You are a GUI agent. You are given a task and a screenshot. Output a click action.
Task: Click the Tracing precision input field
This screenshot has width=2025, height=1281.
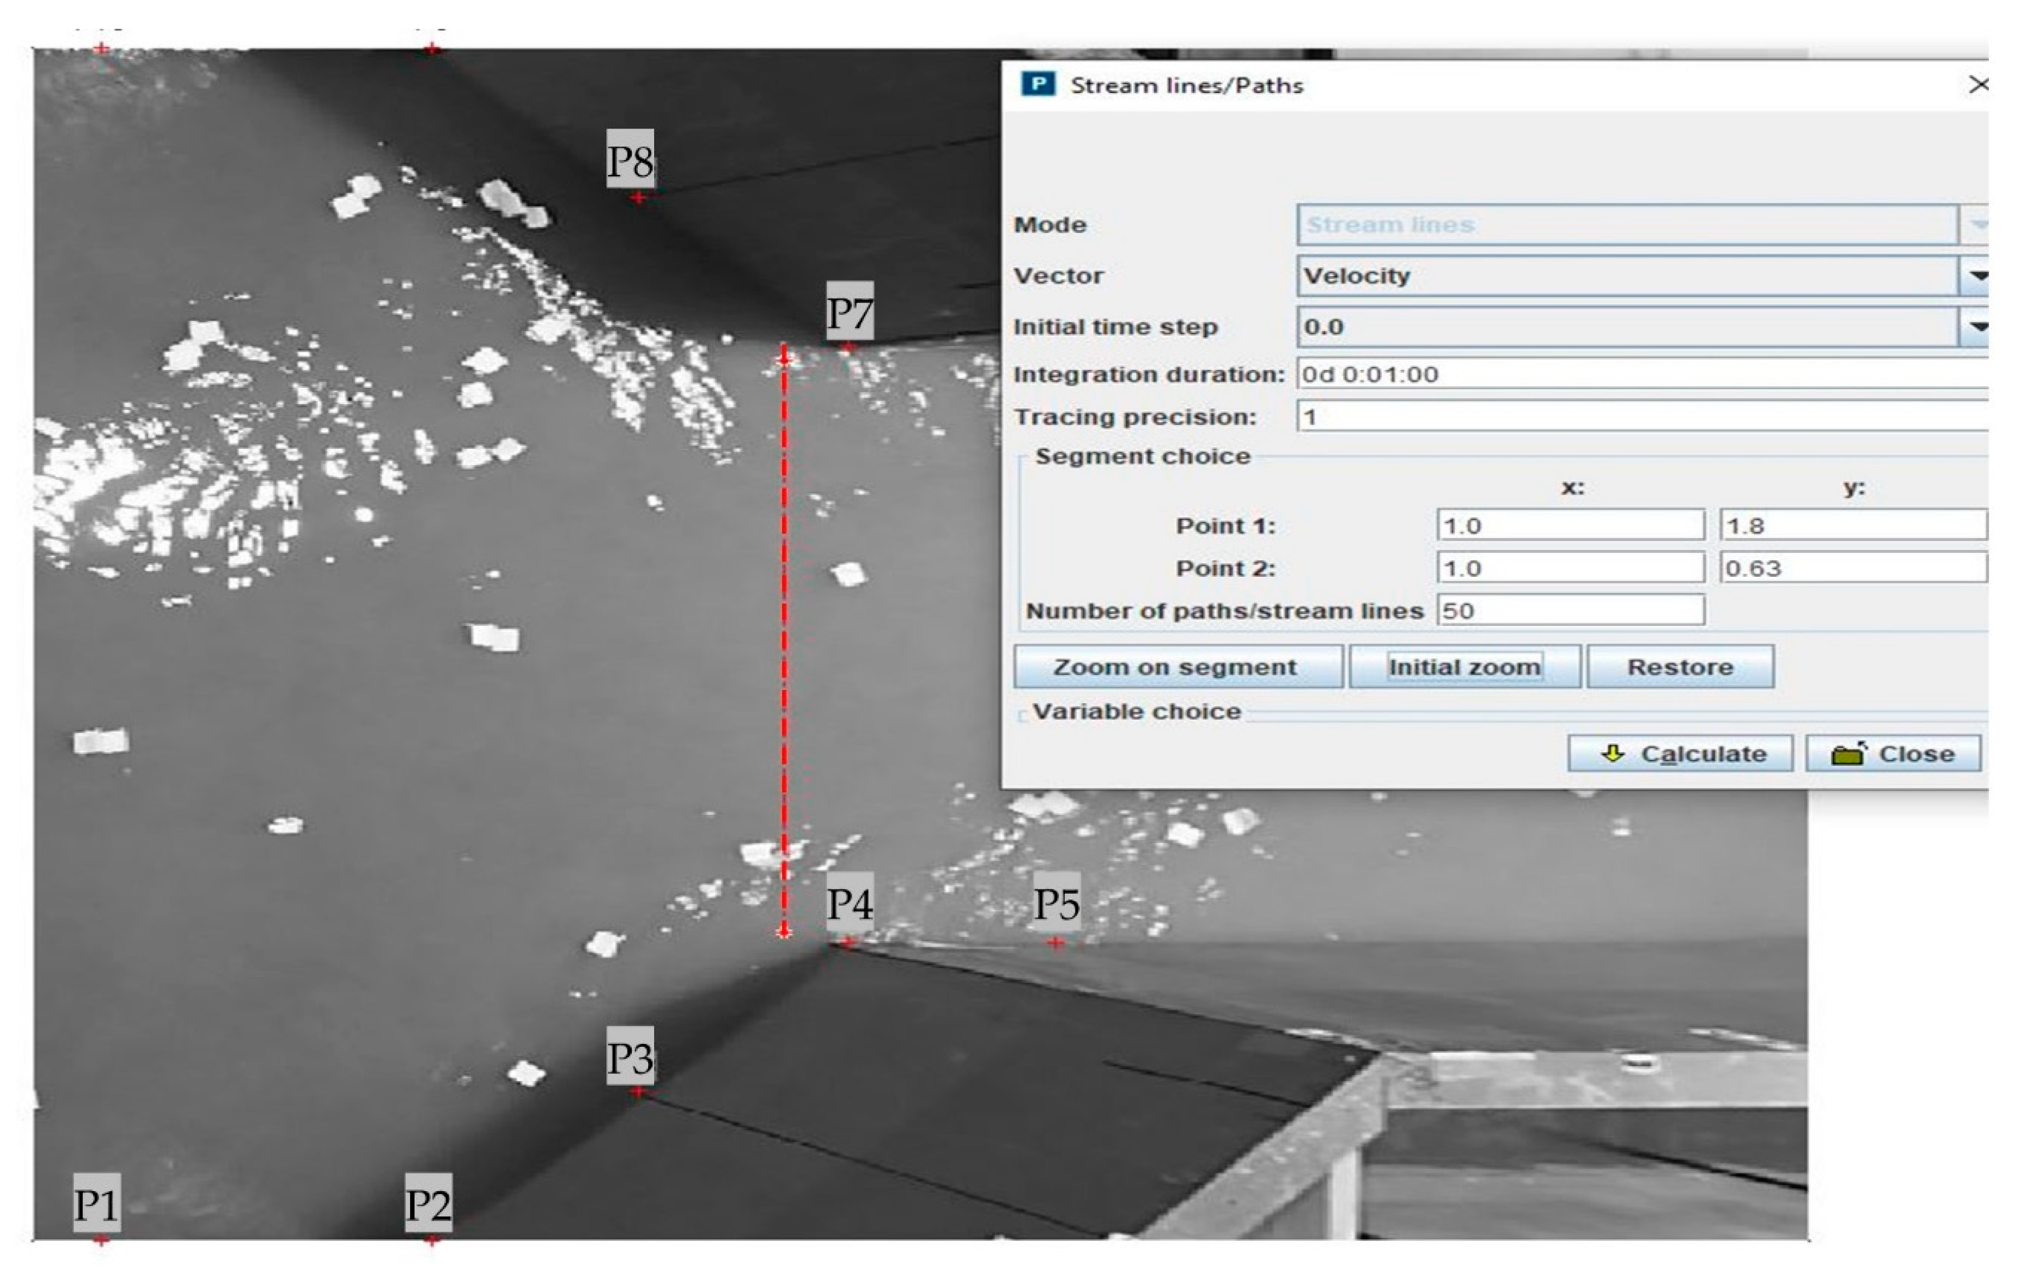coord(1640,417)
